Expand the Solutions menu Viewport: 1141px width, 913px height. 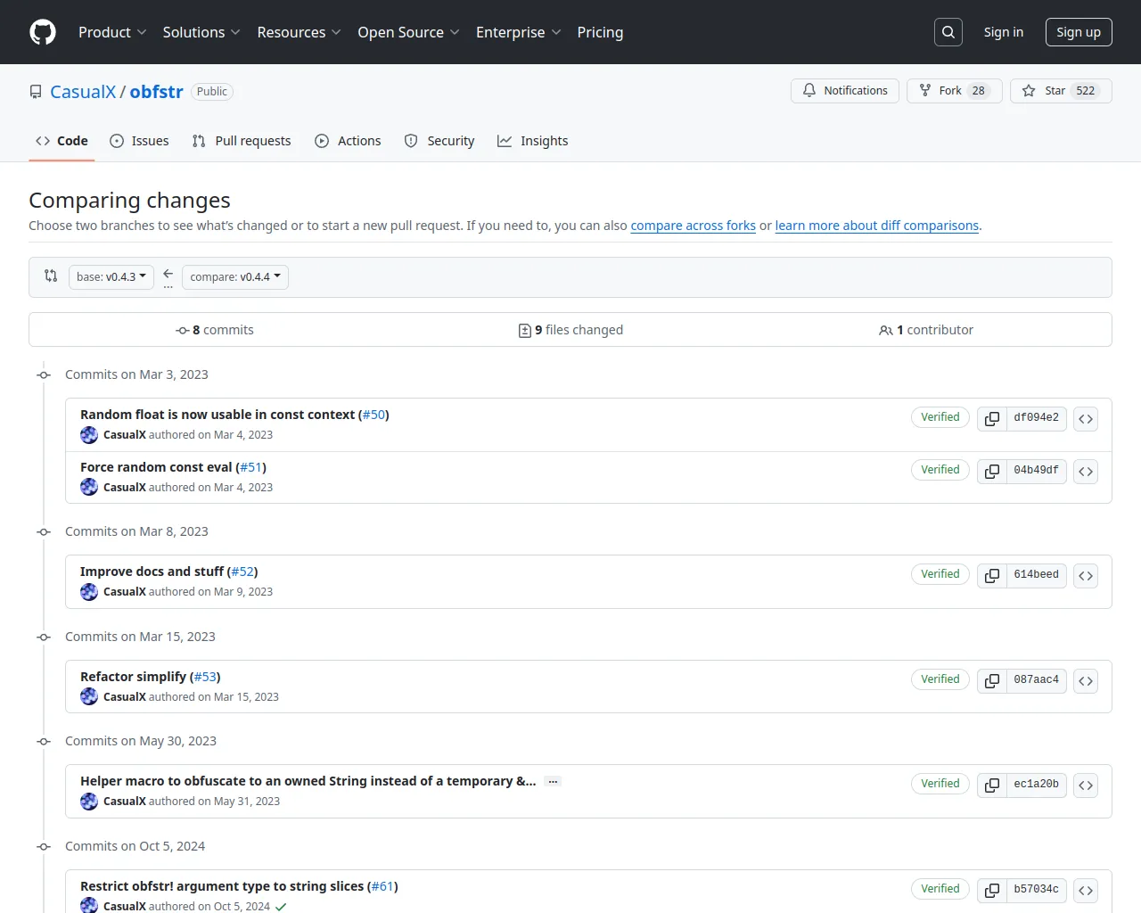pyautogui.click(x=201, y=32)
